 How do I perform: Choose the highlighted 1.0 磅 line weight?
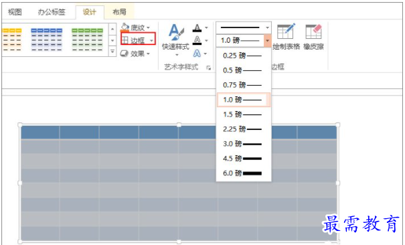tap(244, 100)
